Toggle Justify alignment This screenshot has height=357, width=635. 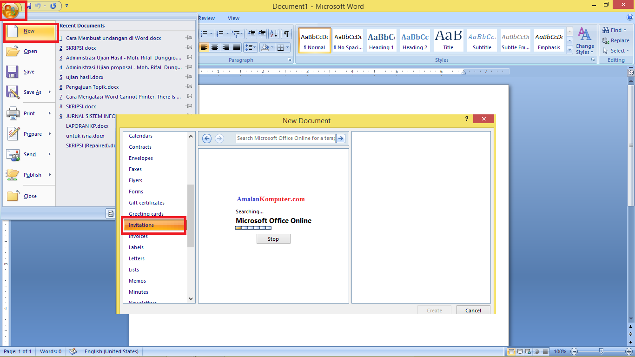(x=237, y=47)
